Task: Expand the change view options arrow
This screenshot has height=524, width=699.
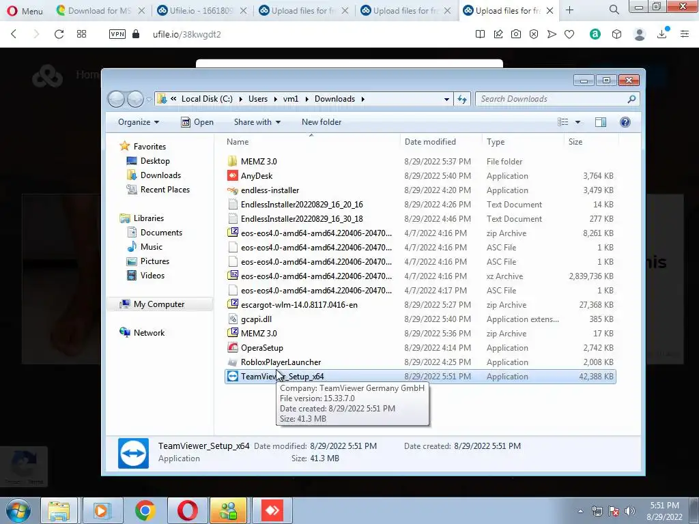Action: [577, 122]
